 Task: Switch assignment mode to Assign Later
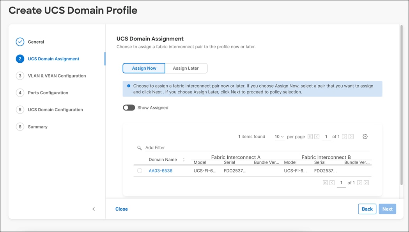click(186, 68)
